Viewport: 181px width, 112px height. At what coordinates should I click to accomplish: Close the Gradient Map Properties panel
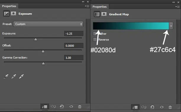tap(178, 2)
